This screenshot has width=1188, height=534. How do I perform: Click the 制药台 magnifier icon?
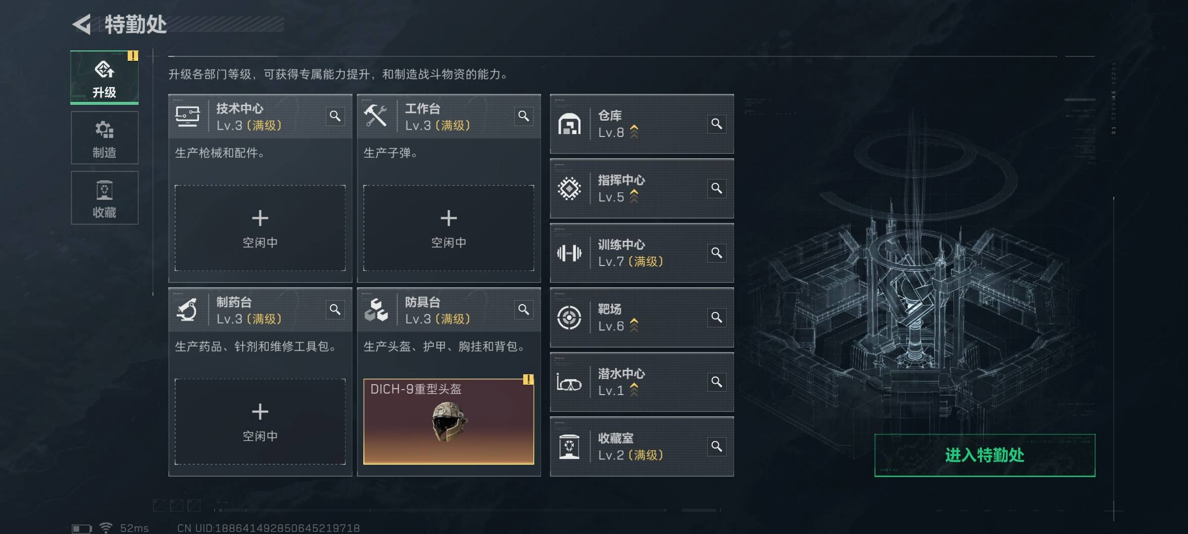(335, 310)
